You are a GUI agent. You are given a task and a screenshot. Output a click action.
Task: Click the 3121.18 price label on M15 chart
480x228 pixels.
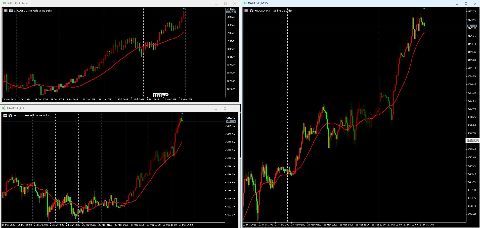[x=472, y=26]
